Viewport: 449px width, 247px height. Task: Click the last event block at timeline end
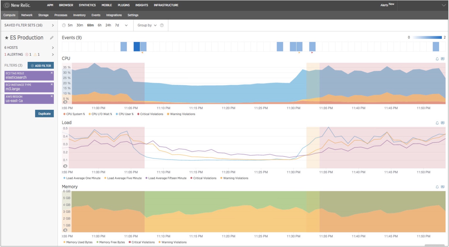point(436,47)
